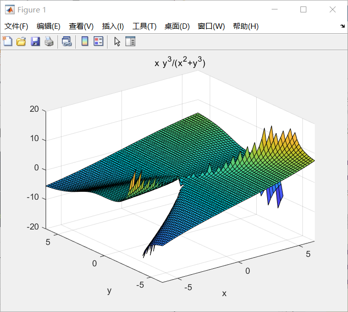Click the z-axis tick label 20
This screenshot has height=312, width=348.
(x=34, y=109)
